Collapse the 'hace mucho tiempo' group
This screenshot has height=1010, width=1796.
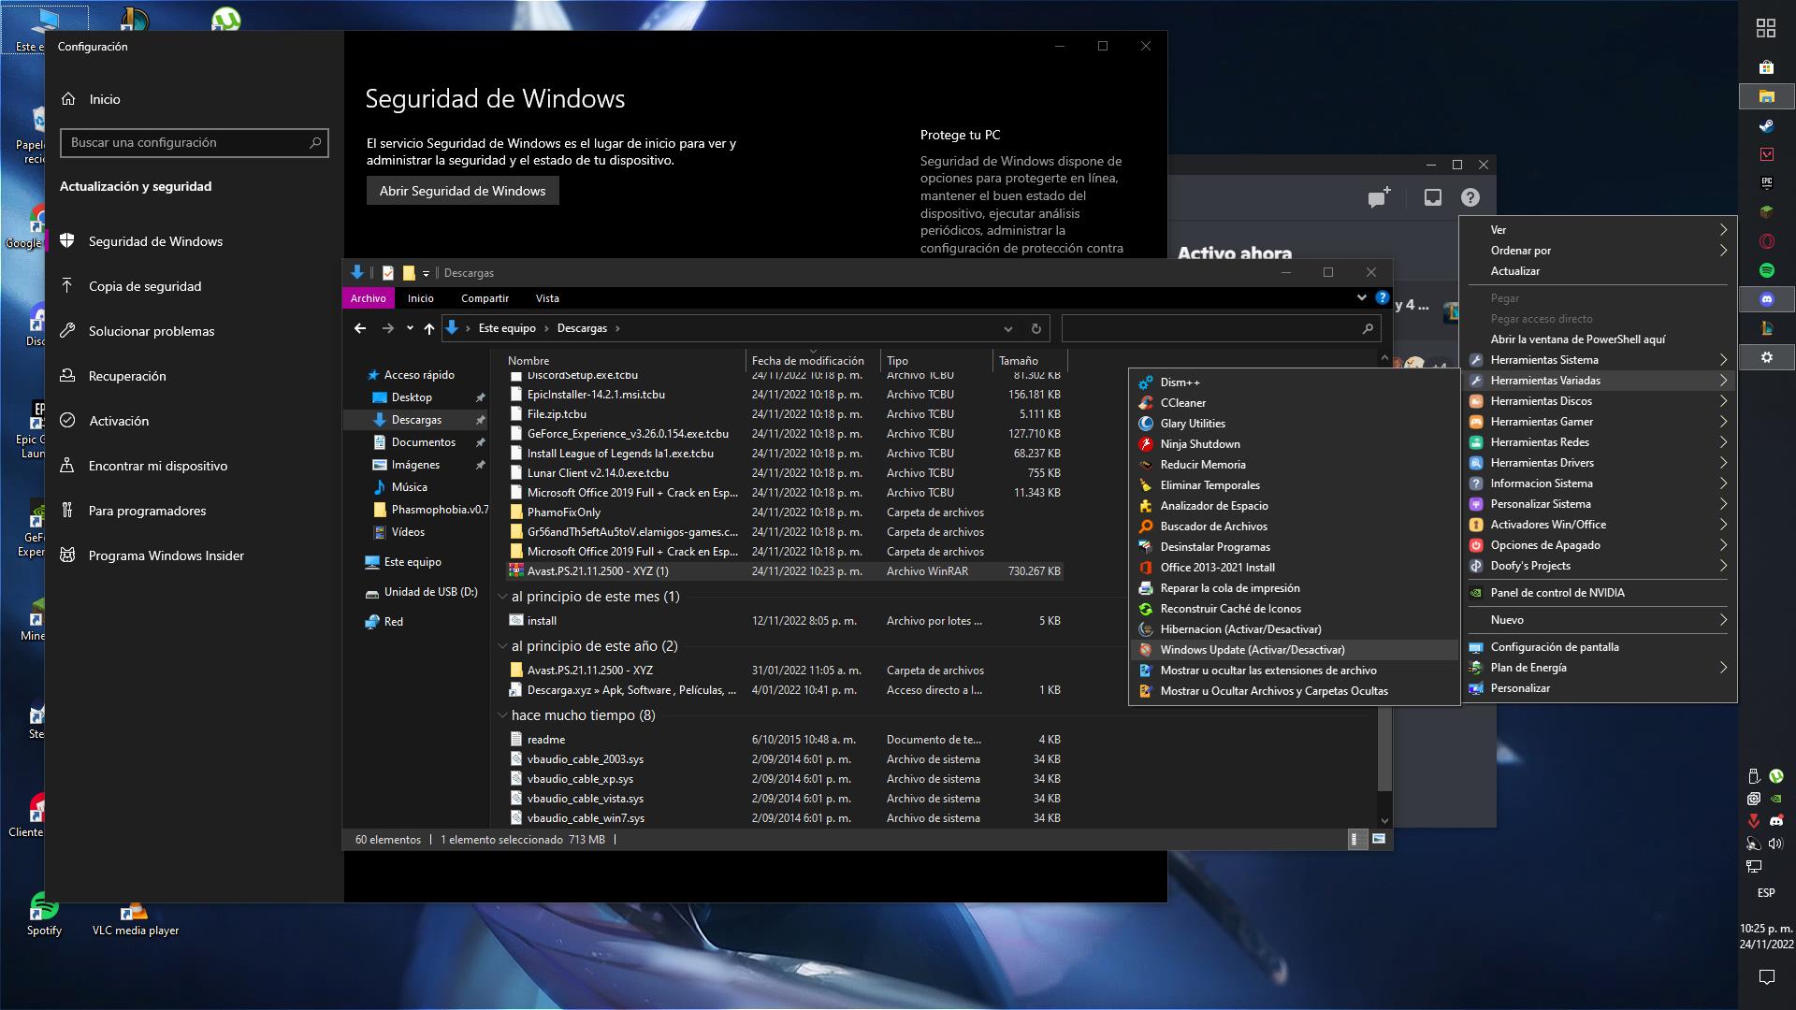coord(502,715)
